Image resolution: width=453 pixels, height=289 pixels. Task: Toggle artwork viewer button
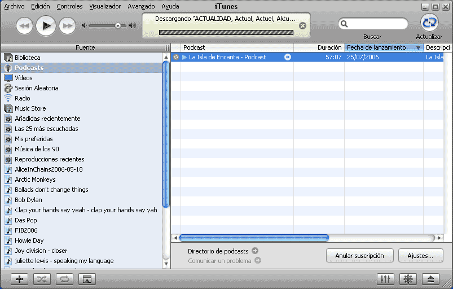click(87, 279)
